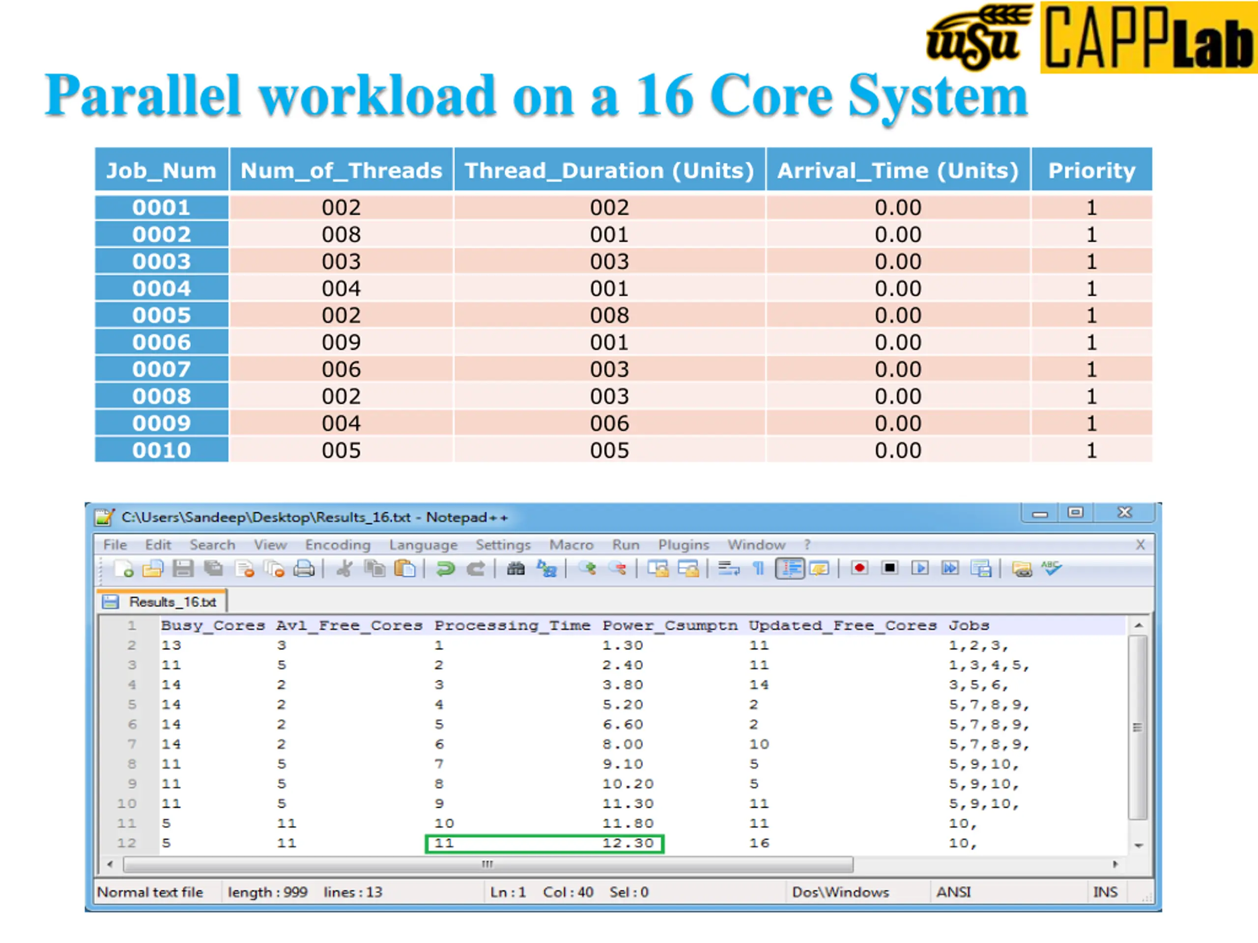Open the Language menu
The image size is (1258, 943).
[x=423, y=545]
